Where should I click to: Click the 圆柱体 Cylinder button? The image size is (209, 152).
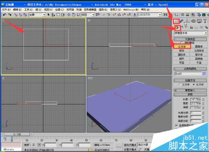(x=182, y=54)
